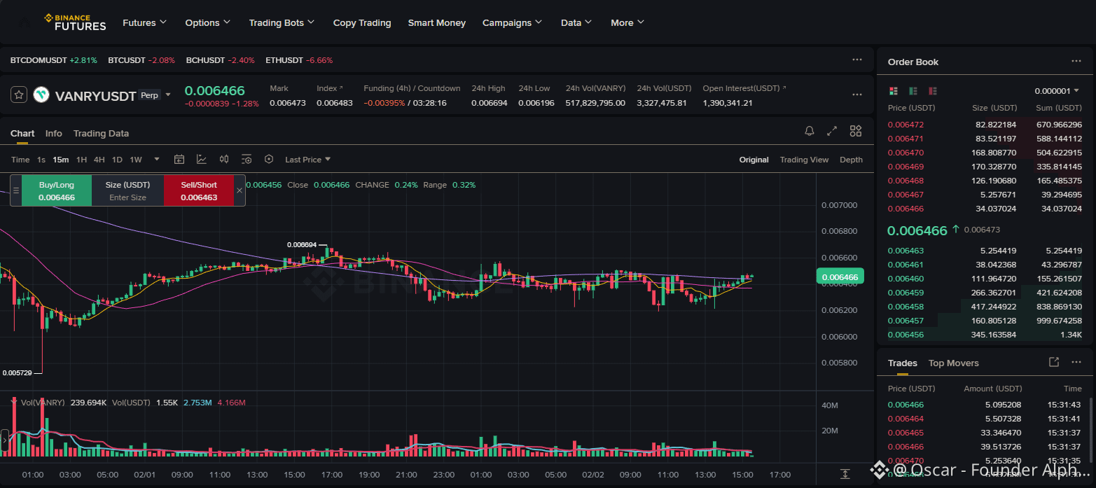Open the ticker bar three-dot options menu

pos(857,60)
